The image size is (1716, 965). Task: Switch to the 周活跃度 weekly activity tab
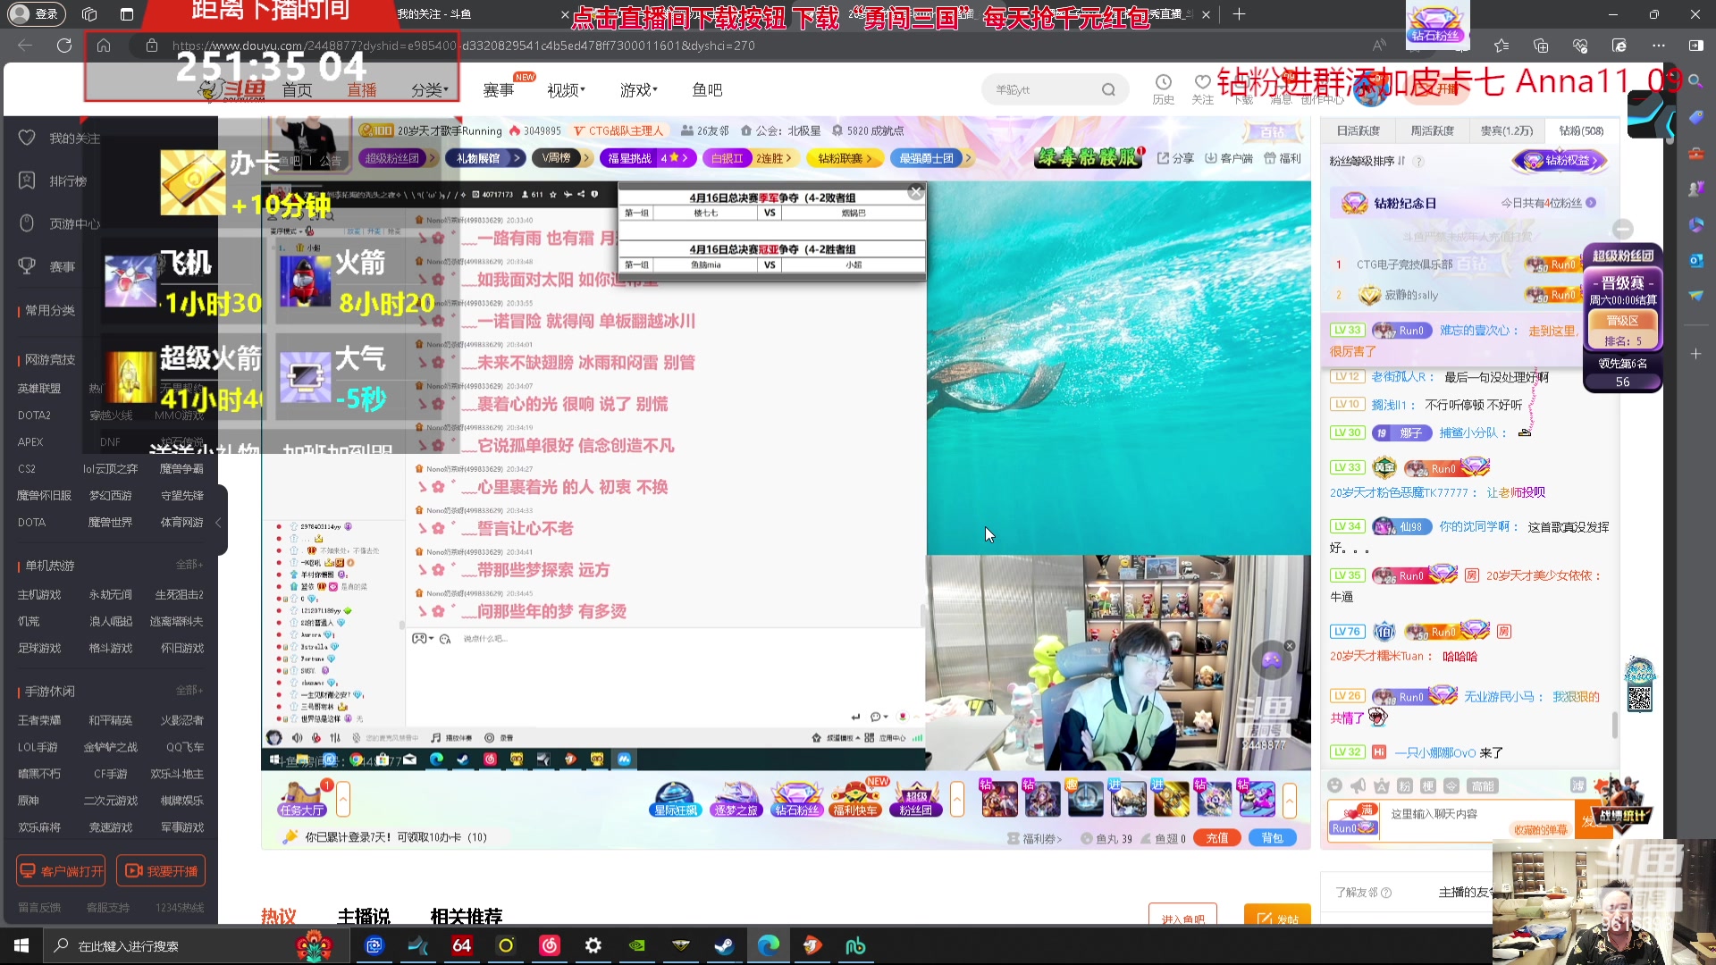[1432, 130]
